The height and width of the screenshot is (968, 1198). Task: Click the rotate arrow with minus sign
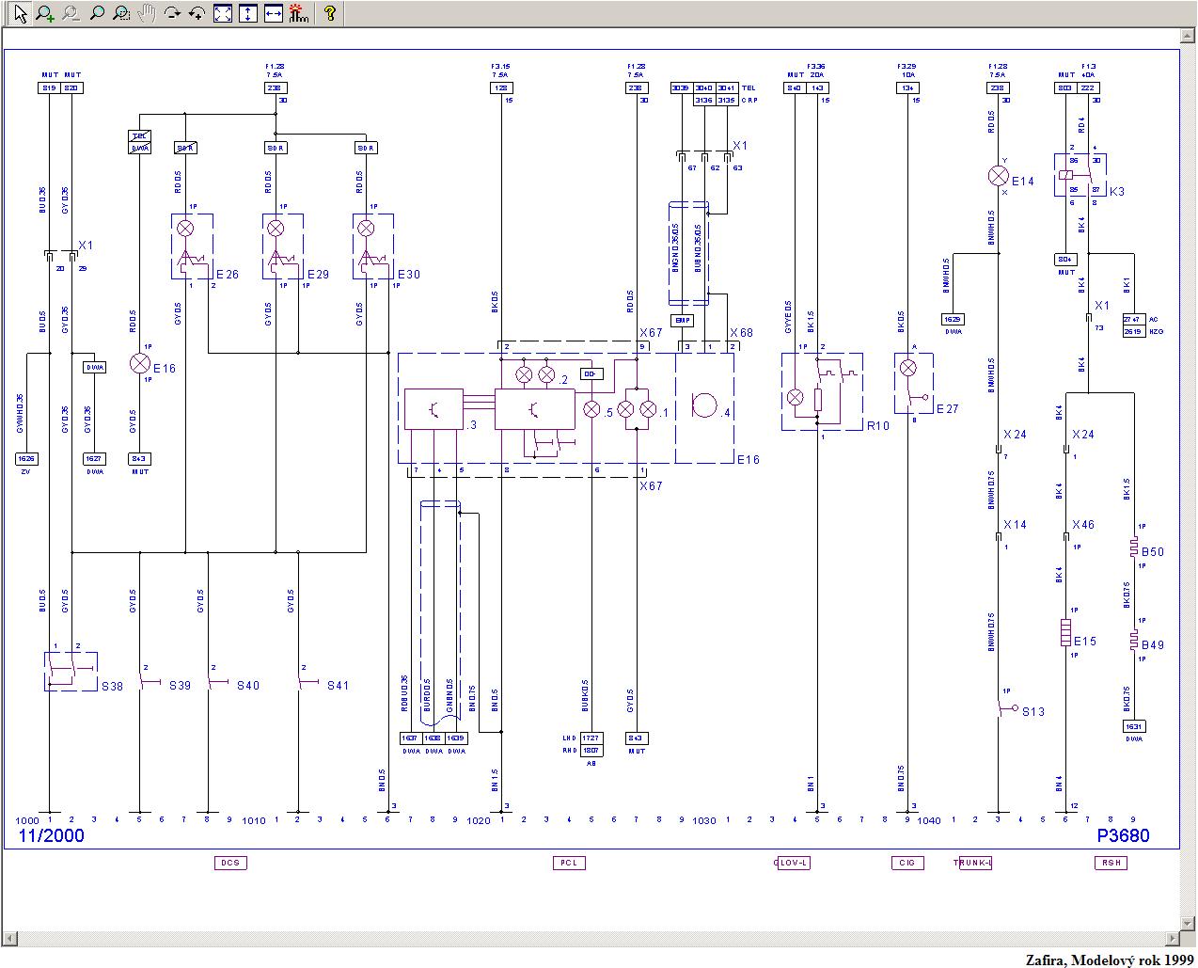pos(172,13)
